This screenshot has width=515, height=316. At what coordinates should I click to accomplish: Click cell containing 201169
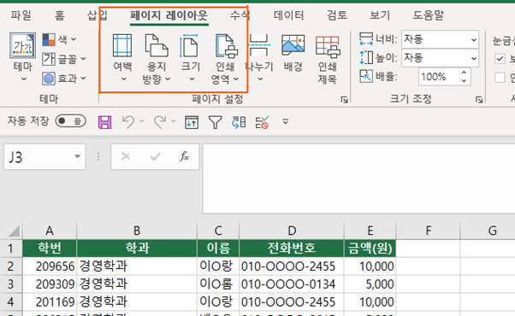(x=50, y=301)
